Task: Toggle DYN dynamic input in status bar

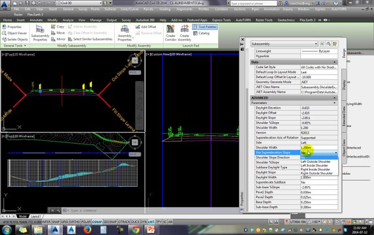Action: click(144, 222)
